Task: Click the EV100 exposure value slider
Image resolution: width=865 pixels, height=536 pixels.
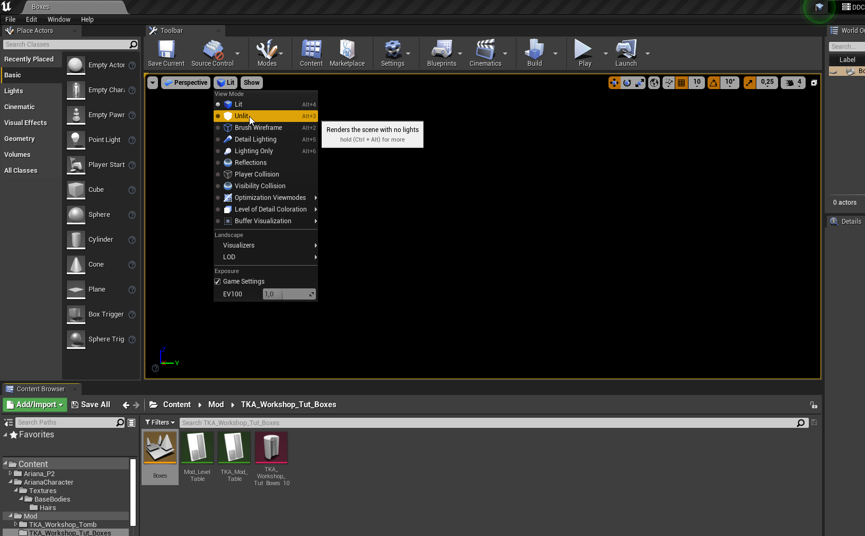Action: click(x=289, y=294)
